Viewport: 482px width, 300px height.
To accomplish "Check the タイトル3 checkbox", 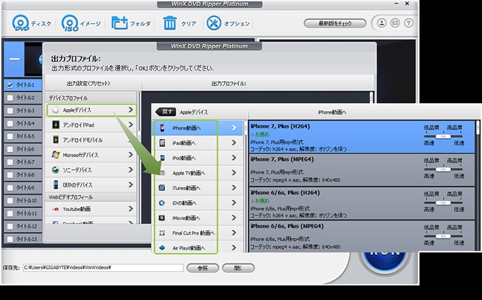I will click(10, 110).
